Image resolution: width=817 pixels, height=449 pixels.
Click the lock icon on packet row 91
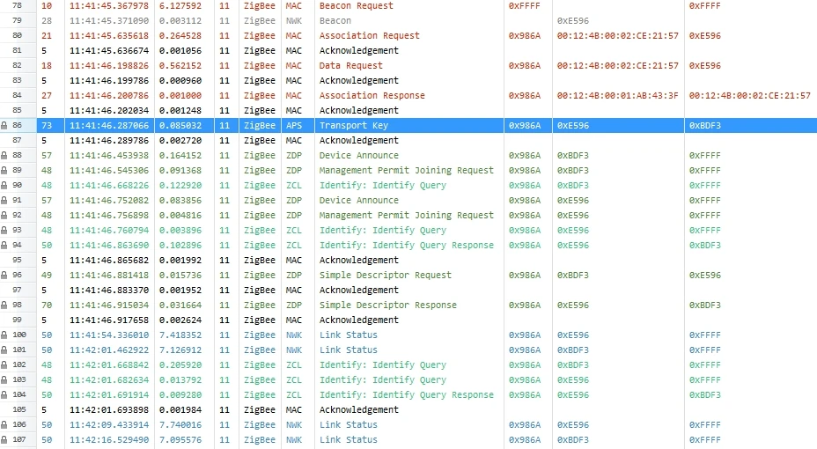click(x=4, y=201)
